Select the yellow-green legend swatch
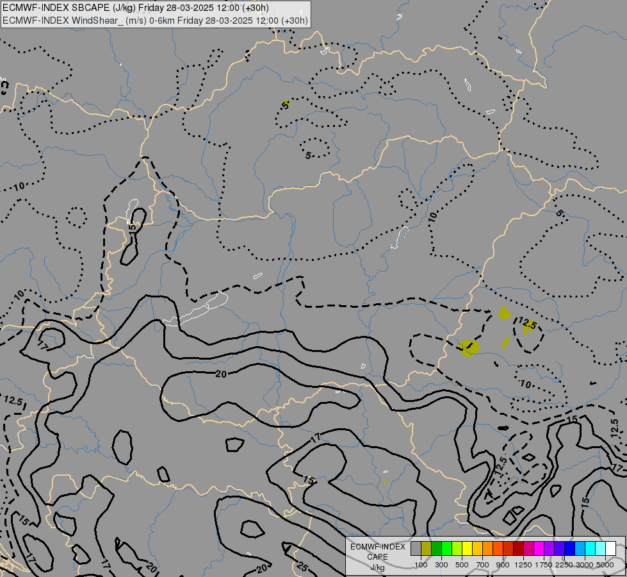This screenshot has height=577, width=627. pyautogui.click(x=457, y=549)
